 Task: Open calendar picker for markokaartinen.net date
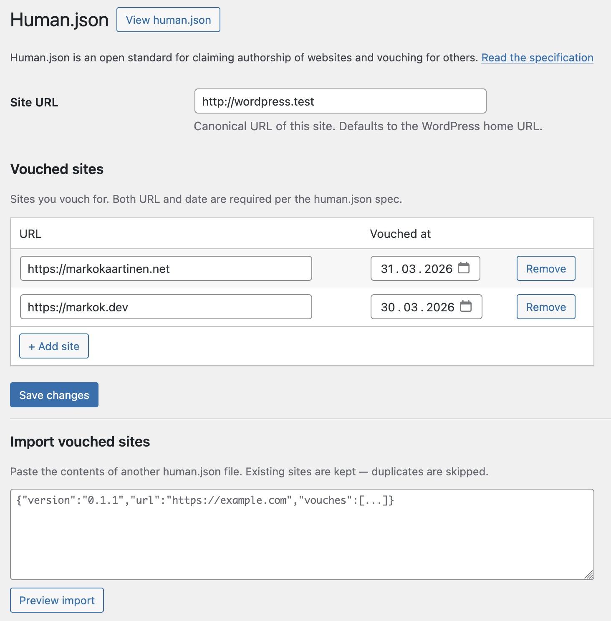point(464,268)
